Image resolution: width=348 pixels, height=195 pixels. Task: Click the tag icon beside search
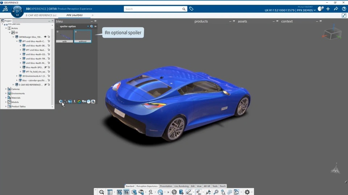(191, 9)
